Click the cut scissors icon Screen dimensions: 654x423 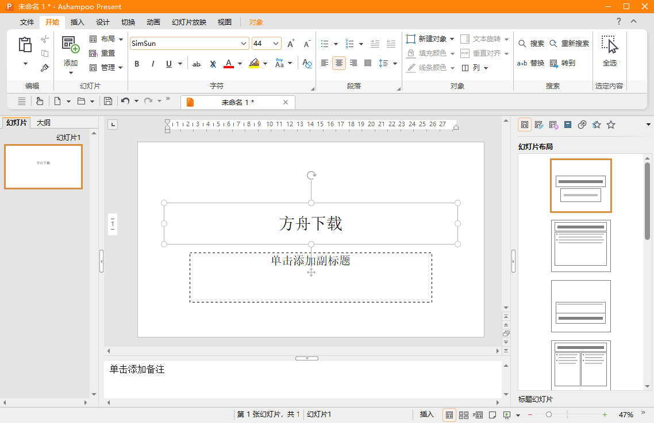(x=45, y=39)
